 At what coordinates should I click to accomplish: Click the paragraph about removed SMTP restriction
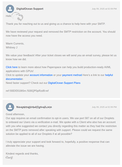tap(60, 34)
